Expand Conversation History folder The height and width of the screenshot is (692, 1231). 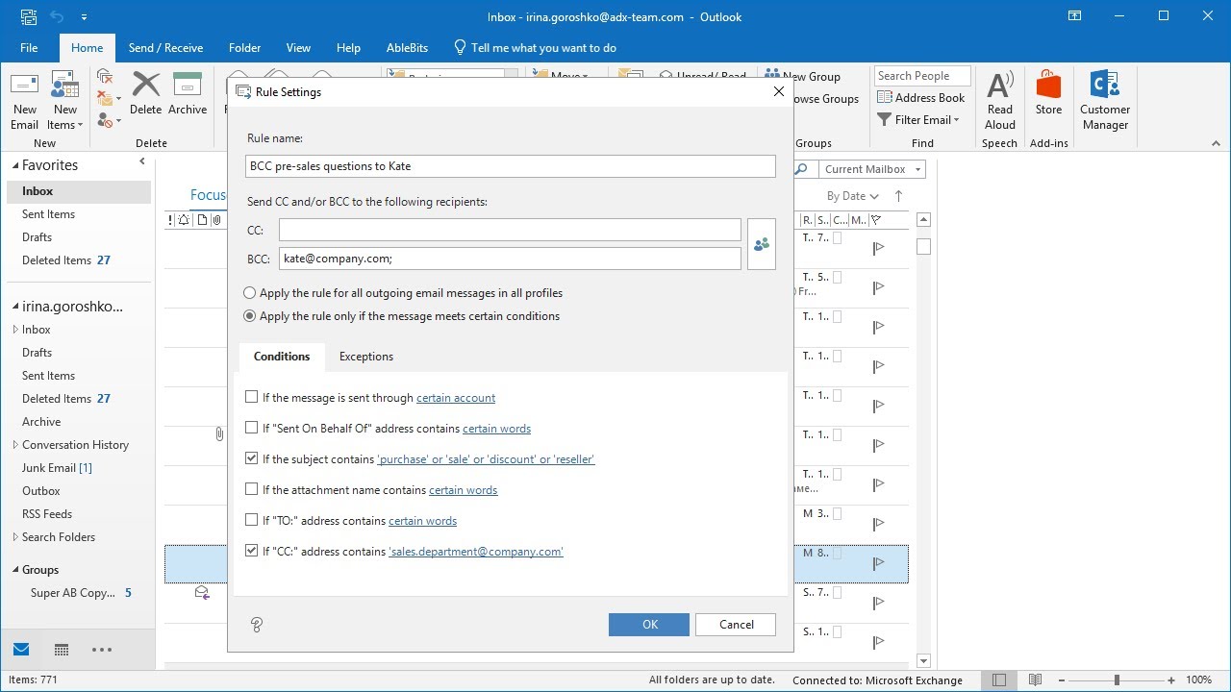(x=15, y=445)
